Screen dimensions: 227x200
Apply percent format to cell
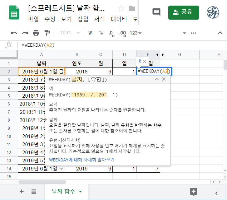(101, 33)
